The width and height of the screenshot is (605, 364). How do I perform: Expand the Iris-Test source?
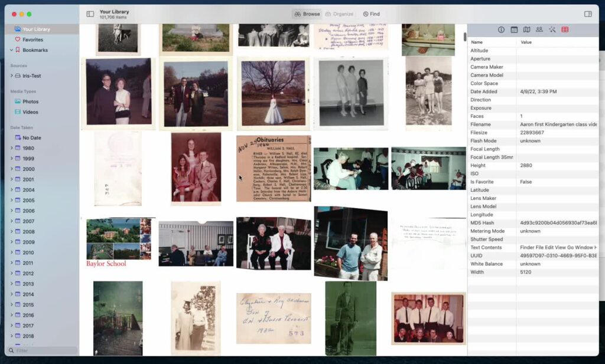12,76
